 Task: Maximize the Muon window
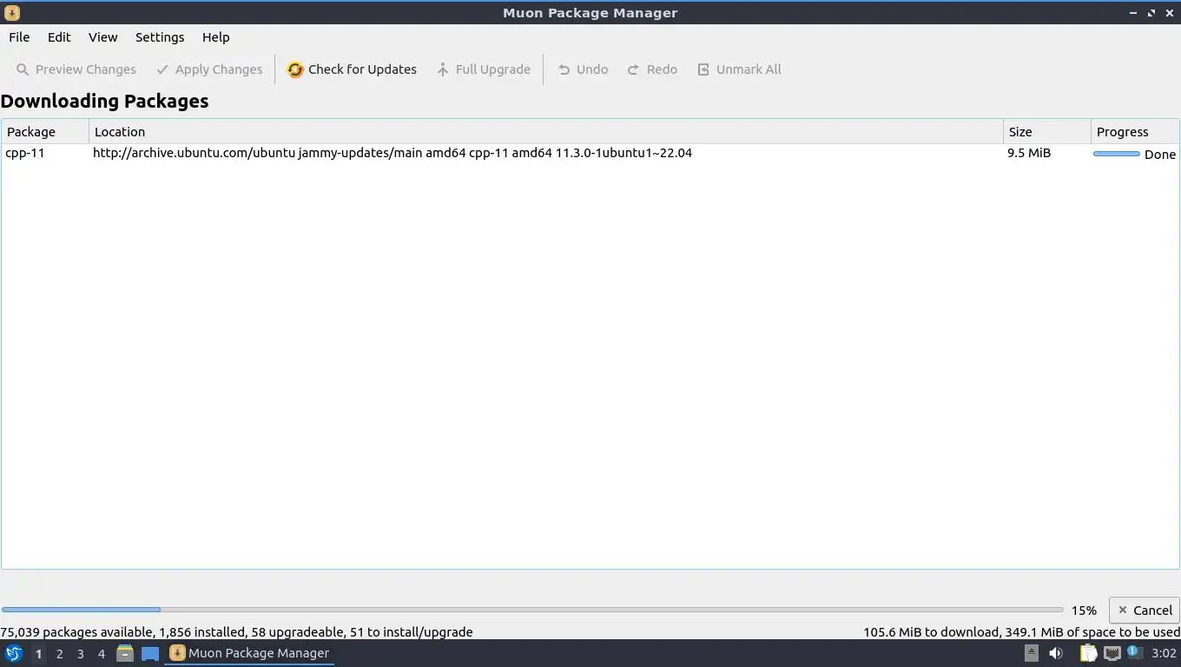pyautogui.click(x=1151, y=13)
